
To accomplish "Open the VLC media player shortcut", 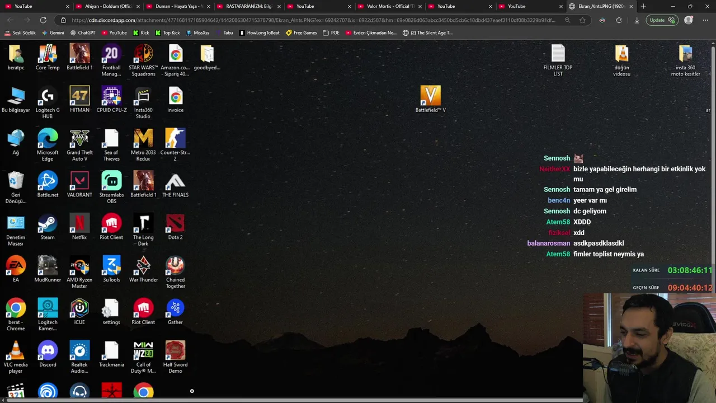I will click(16, 358).
